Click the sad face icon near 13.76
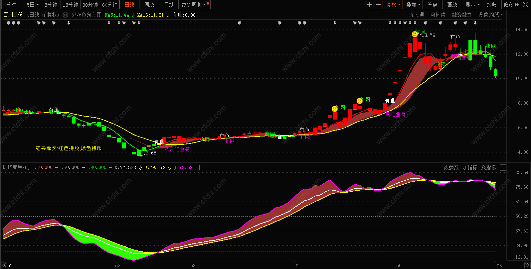This screenshot has width=531, height=269. [x=415, y=34]
